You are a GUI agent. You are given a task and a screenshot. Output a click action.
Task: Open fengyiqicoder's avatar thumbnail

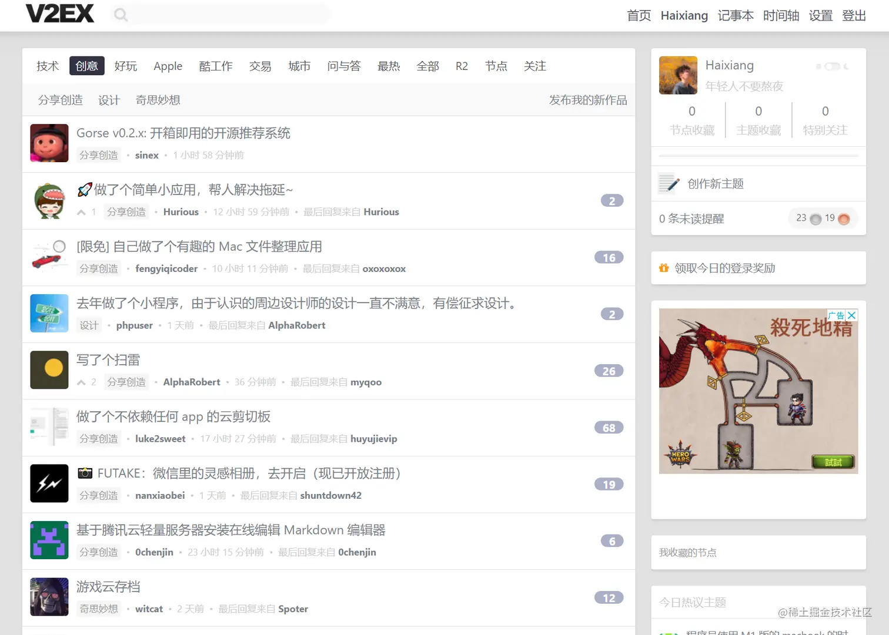click(49, 257)
